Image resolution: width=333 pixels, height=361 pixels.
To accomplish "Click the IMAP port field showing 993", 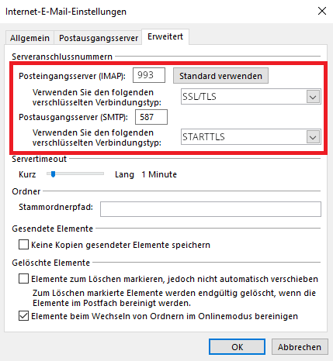I will 149,75.
